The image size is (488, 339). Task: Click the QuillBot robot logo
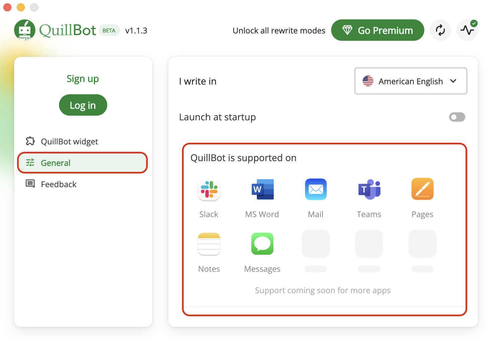click(25, 30)
